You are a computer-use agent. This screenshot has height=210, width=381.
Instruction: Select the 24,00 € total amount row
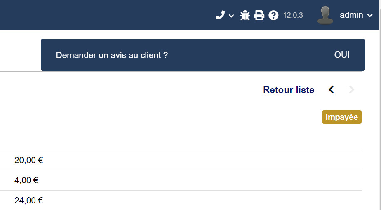(x=29, y=201)
